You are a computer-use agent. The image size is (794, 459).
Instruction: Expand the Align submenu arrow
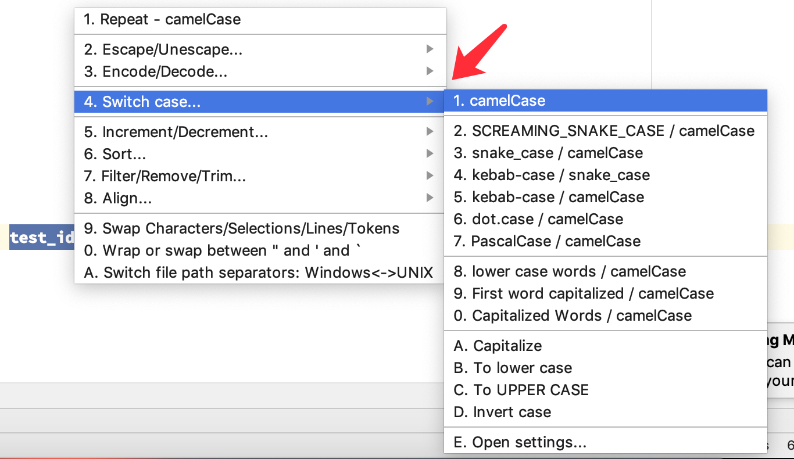click(430, 198)
